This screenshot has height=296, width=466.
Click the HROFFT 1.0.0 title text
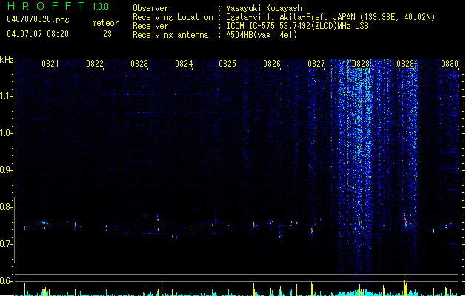pyautogui.click(x=58, y=6)
